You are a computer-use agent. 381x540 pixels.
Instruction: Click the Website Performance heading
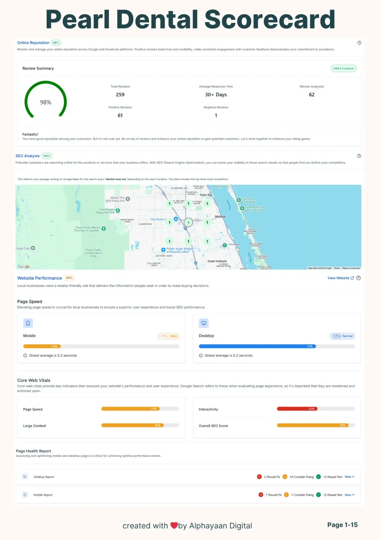tap(39, 278)
